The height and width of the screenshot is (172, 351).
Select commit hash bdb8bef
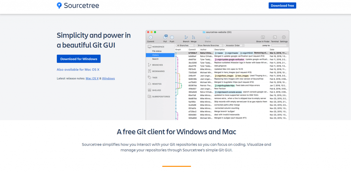coord(192,56)
